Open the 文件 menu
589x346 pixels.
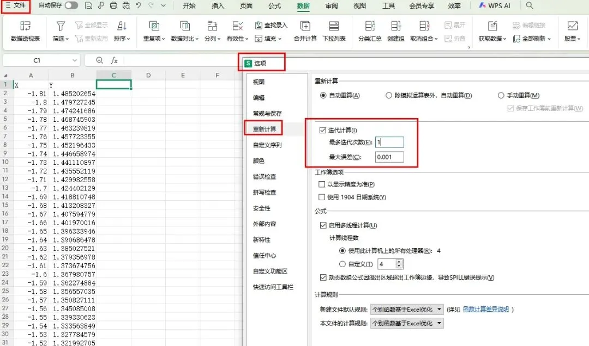coord(15,5)
